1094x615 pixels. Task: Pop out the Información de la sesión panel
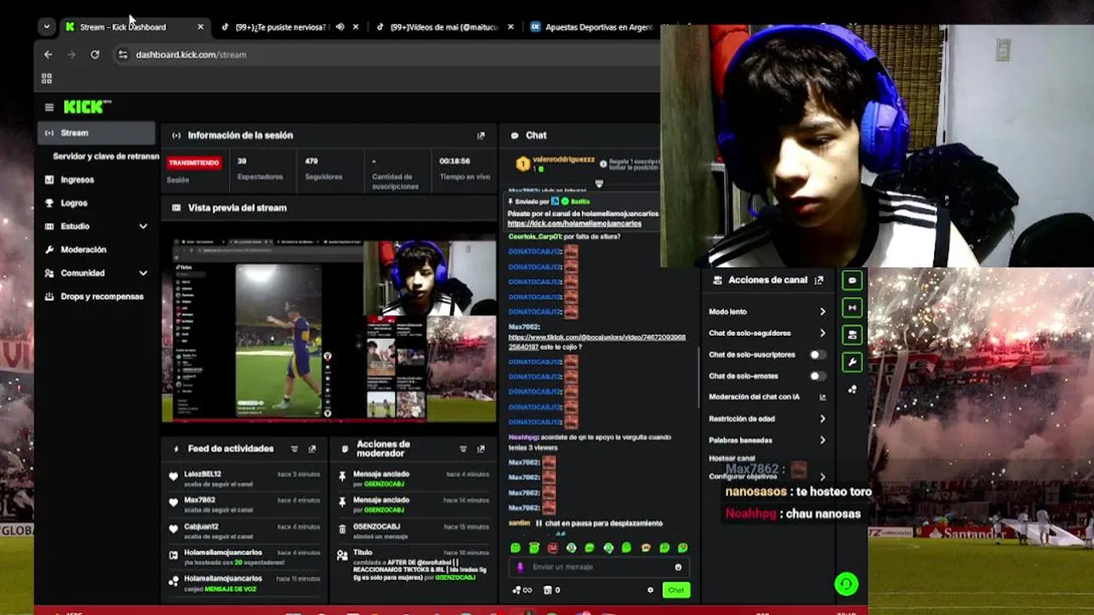click(x=480, y=135)
